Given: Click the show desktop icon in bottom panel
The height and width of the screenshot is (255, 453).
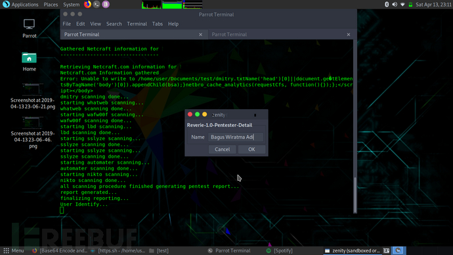Looking at the screenshot, I should [387, 250].
